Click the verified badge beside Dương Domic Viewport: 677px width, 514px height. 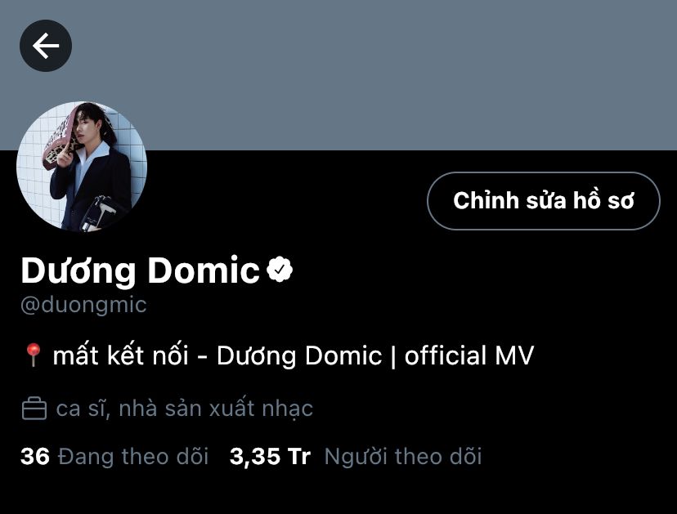(x=280, y=270)
